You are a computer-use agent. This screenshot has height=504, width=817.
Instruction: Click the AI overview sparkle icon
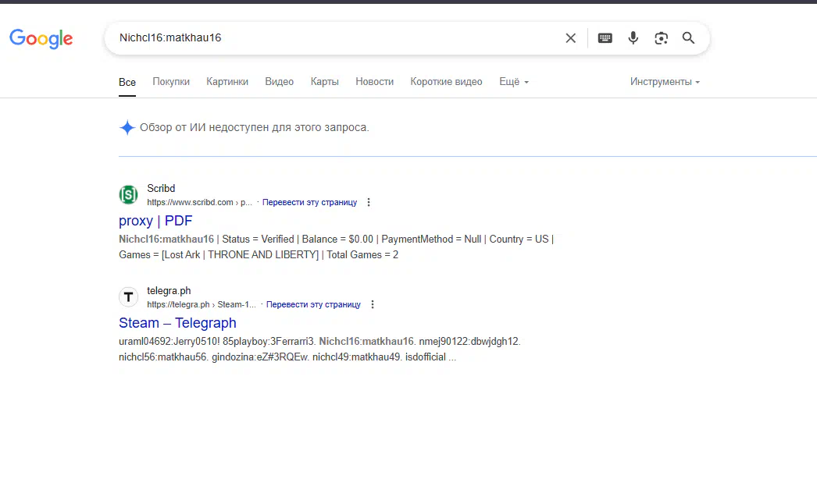[x=127, y=128]
